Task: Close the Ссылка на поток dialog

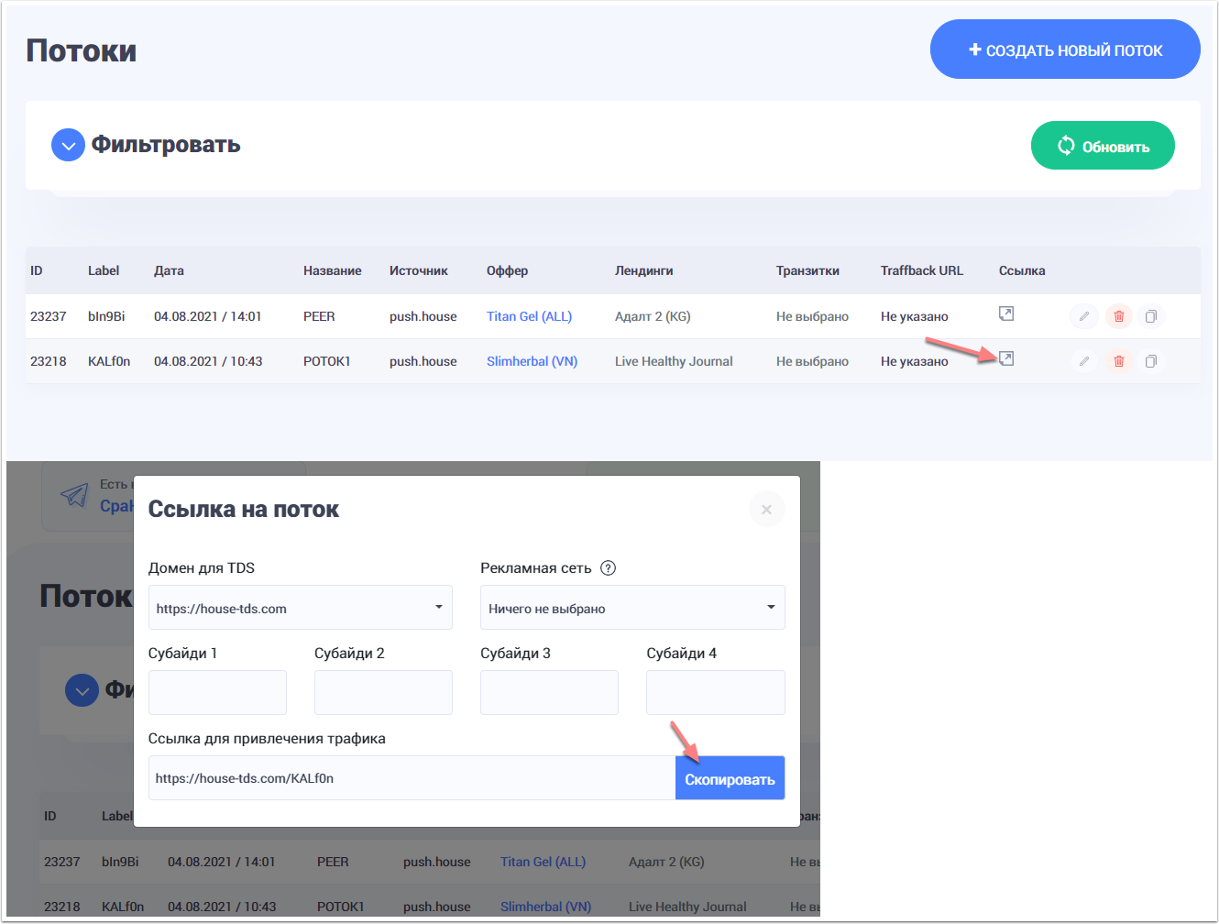Action: coord(767,510)
